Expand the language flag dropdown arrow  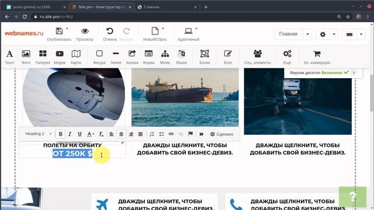point(361,34)
